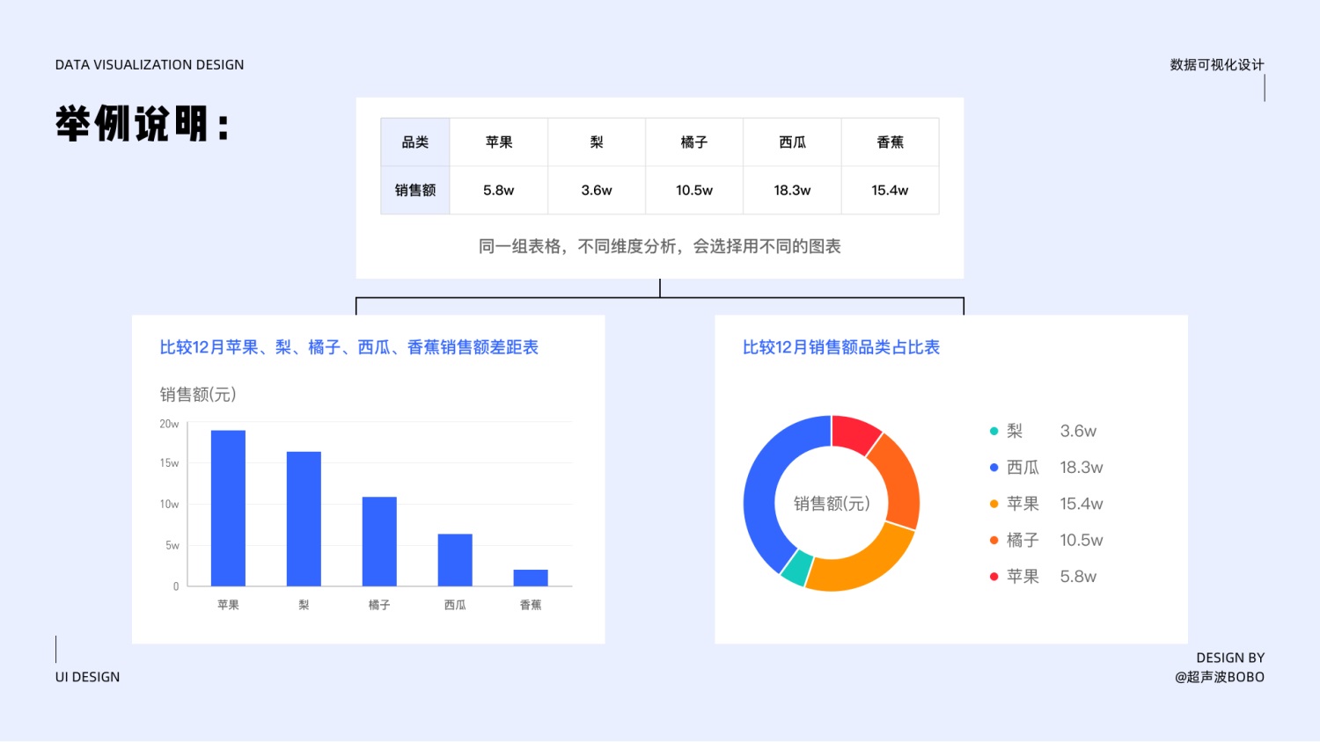Click the legend value 5.8w
Screen dimensions: 1320x742
1078,577
